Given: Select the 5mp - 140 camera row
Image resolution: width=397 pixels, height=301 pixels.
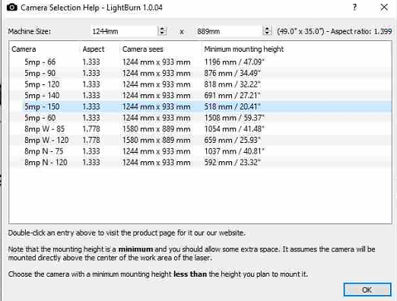Looking at the screenshot, I should pos(200,96).
